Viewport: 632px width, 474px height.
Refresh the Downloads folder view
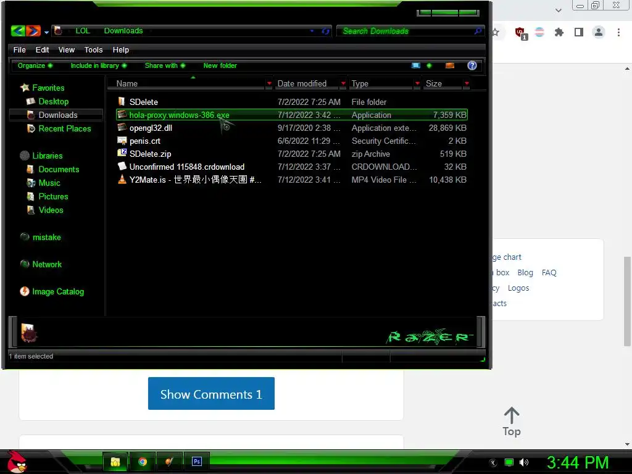(326, 31)
